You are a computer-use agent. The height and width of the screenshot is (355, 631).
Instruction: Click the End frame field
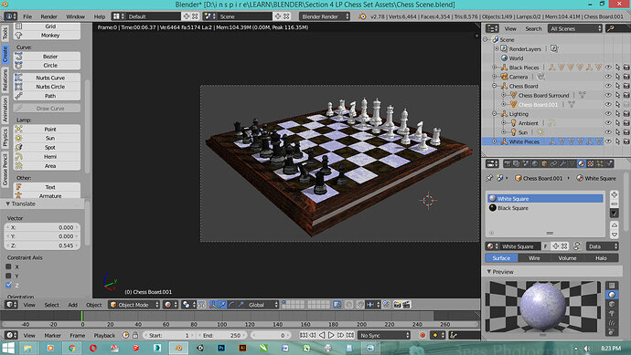click(x=221, y=335)
